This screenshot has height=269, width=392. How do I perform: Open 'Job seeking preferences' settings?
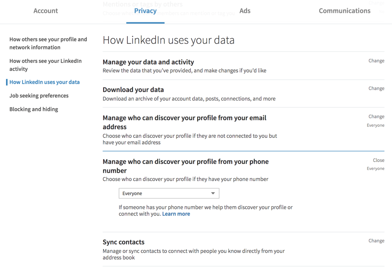tap(39, 96)
